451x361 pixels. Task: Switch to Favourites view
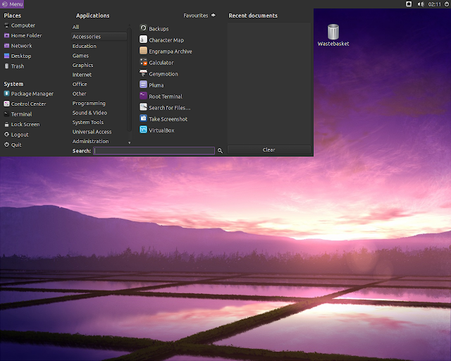point(199,16)
